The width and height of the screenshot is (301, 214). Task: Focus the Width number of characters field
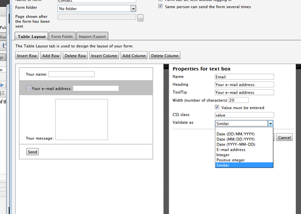tap(239, 100)
